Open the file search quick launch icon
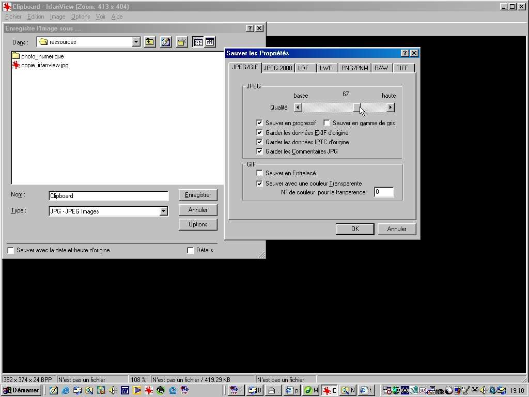Viewport: 529px width, 397px height. coord(89,390)
